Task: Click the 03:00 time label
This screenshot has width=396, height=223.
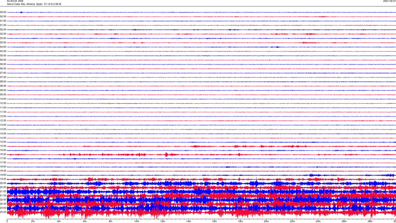Action: tap(3, 38)
